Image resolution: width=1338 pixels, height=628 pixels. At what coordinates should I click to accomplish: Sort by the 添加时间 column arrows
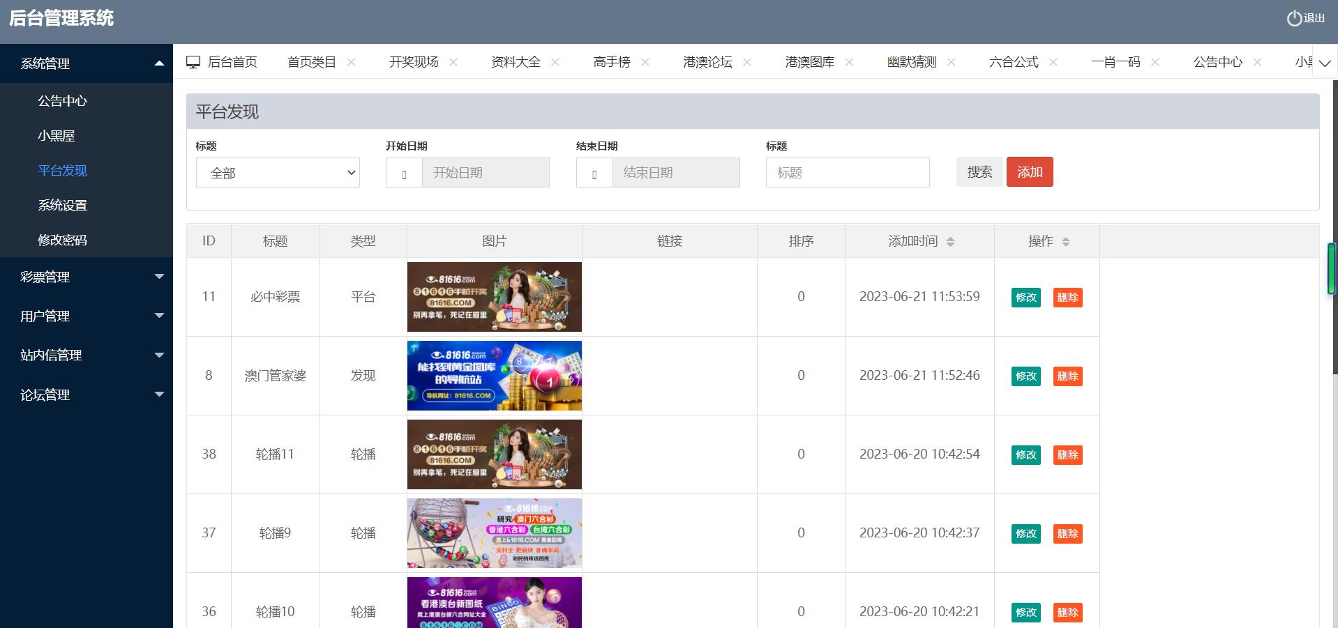click(950, 242)
